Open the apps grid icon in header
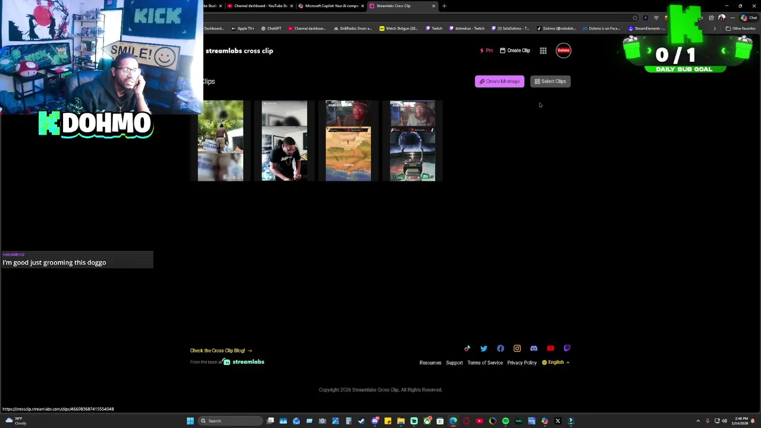The height and width of the screenshot is (428, 761). 543,51
